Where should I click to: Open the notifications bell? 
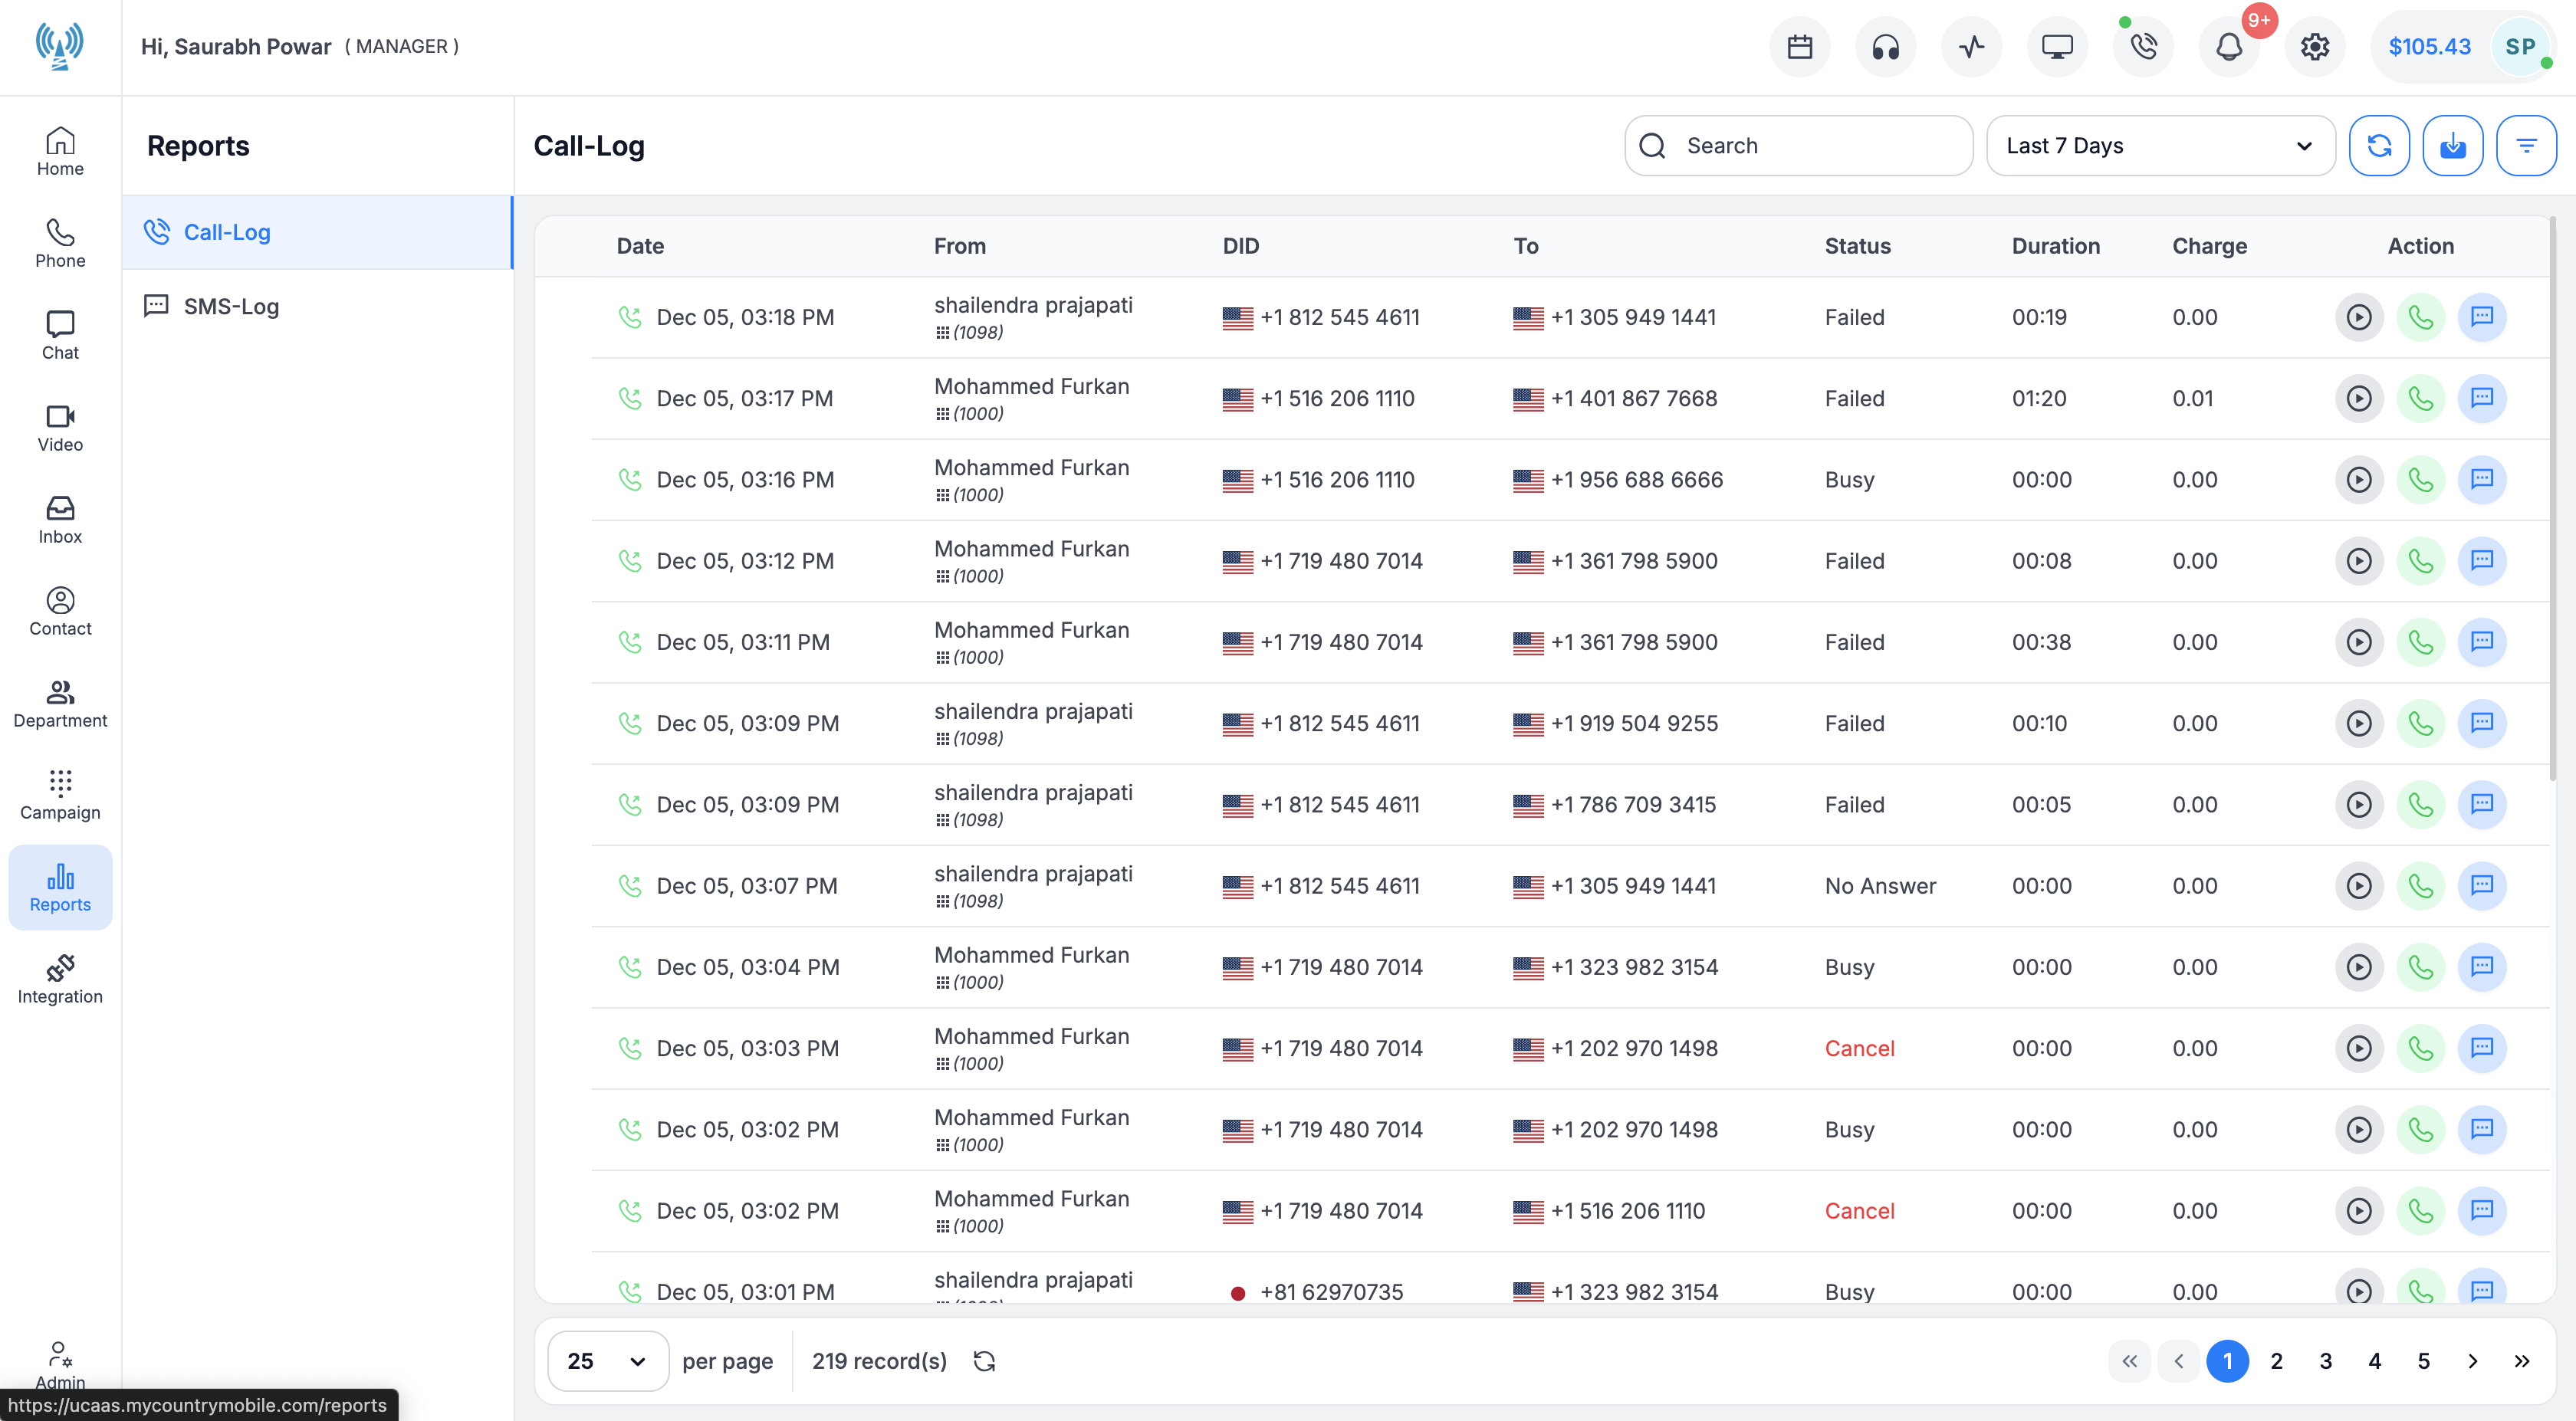click(2229, 47)
